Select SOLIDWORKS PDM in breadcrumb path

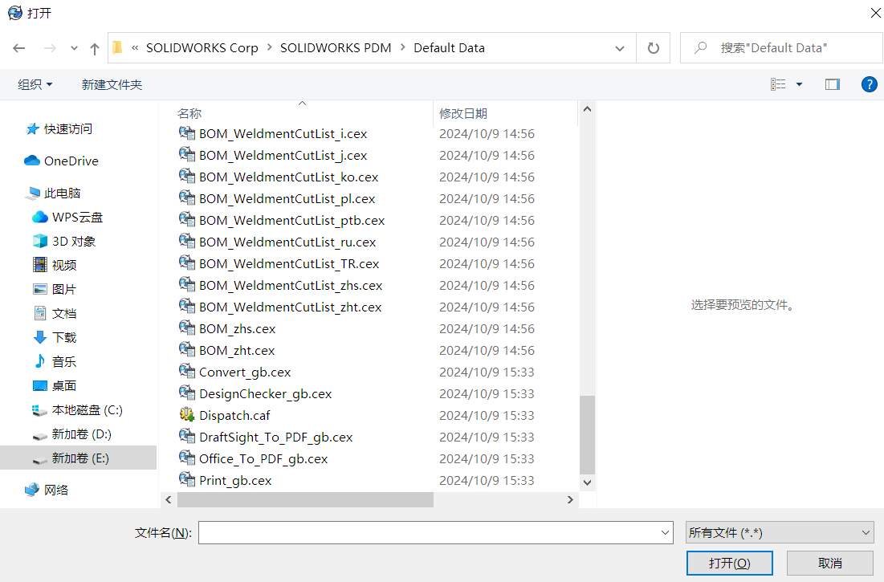coord(336,48)
